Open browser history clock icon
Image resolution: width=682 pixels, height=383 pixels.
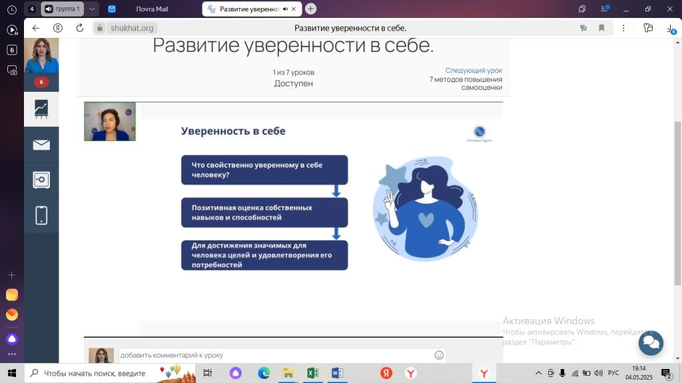[12, 9]
